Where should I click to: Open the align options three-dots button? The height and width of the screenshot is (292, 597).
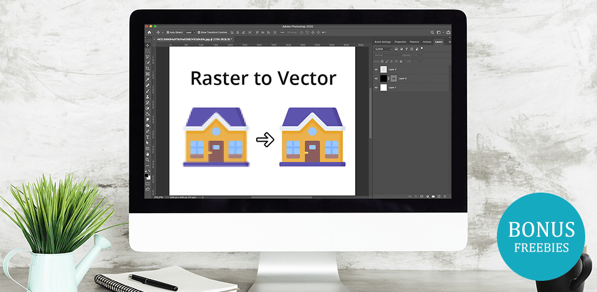coord(282,32)
